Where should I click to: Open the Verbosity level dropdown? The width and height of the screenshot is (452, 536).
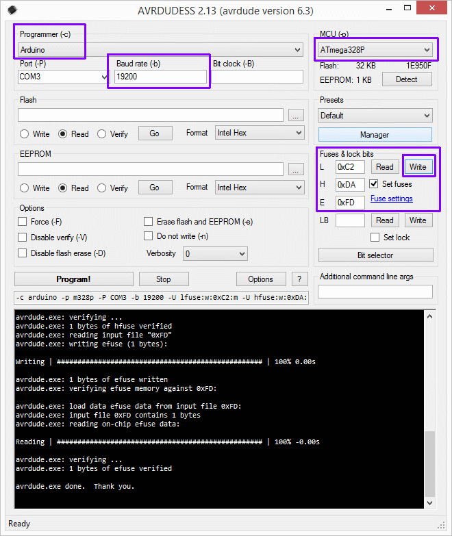241,254
